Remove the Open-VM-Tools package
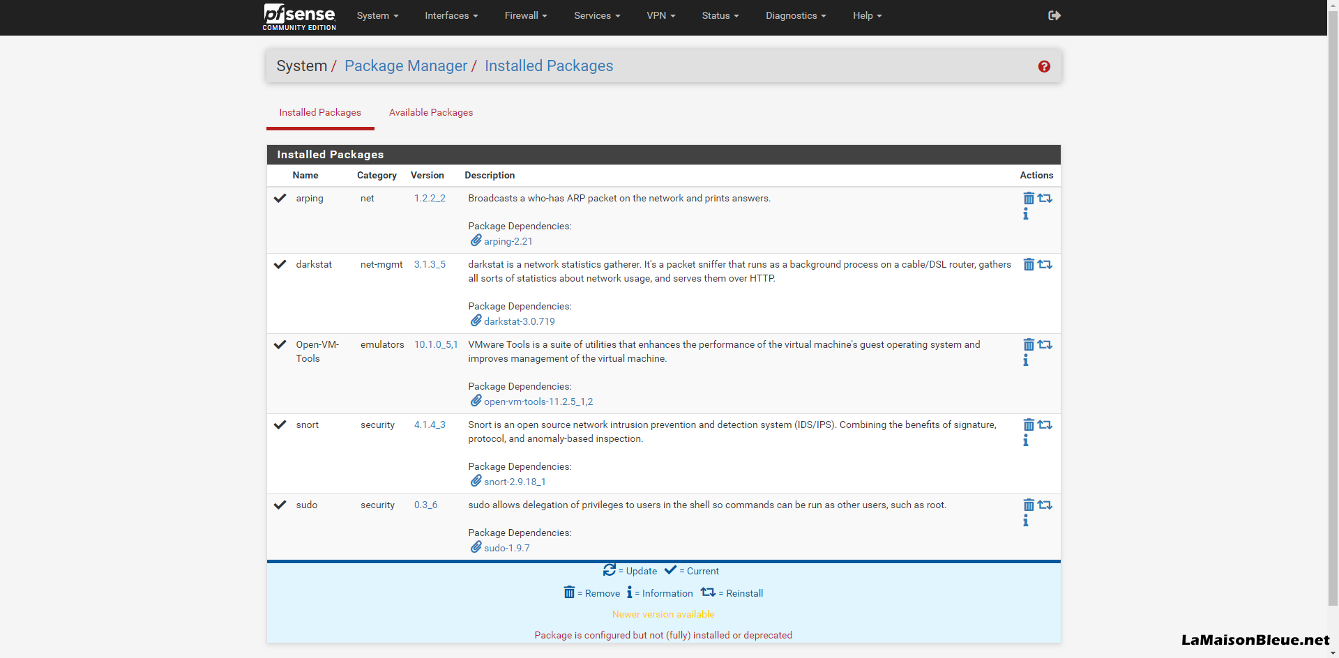Image resolution: width=1339 pixels, height=658 pixels. point(1029,345)
